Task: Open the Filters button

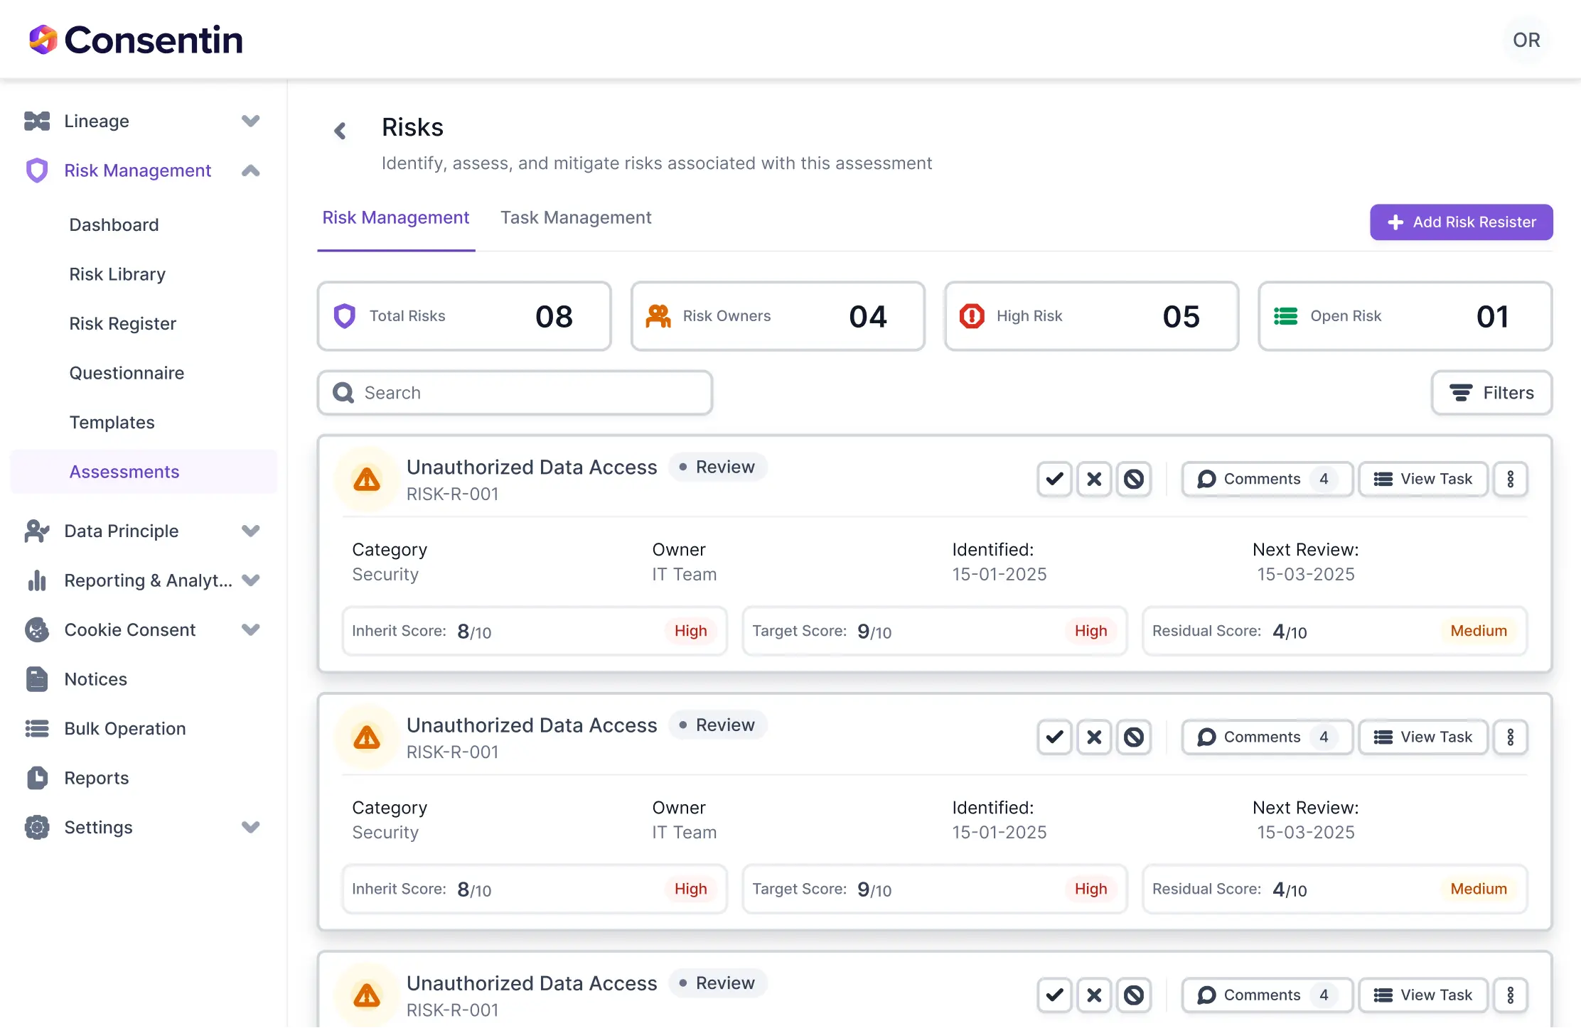Action: click(1491, 393)
